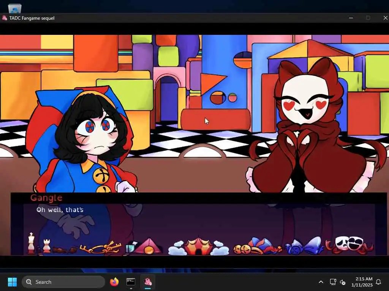Viewport: 389px width, 291px height.
Task: Click the TADC Fangame sequel title icon
Action: 4,18
